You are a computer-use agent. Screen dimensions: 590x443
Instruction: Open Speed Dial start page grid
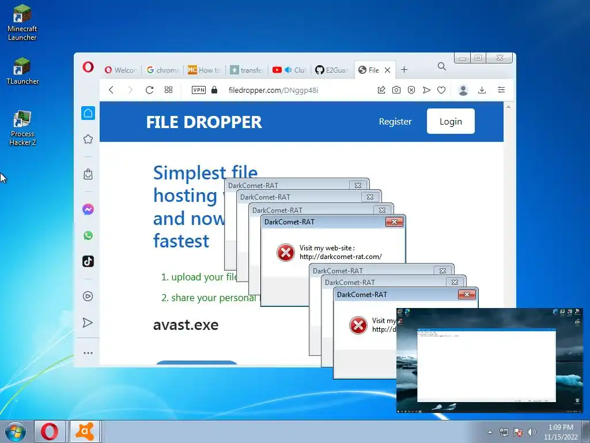click(x=169, y=90)
